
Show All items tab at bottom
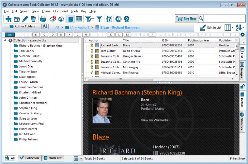pyautogui.click(x=10, y=158)
